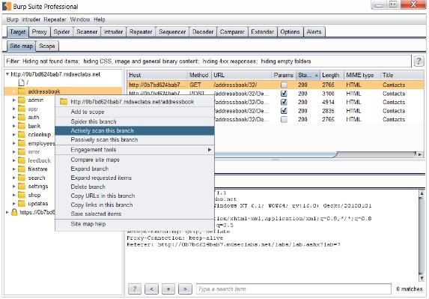Viewport: 429px width, 299px height.
Task: Click the updates folder icon
Action: pos(22,203)
